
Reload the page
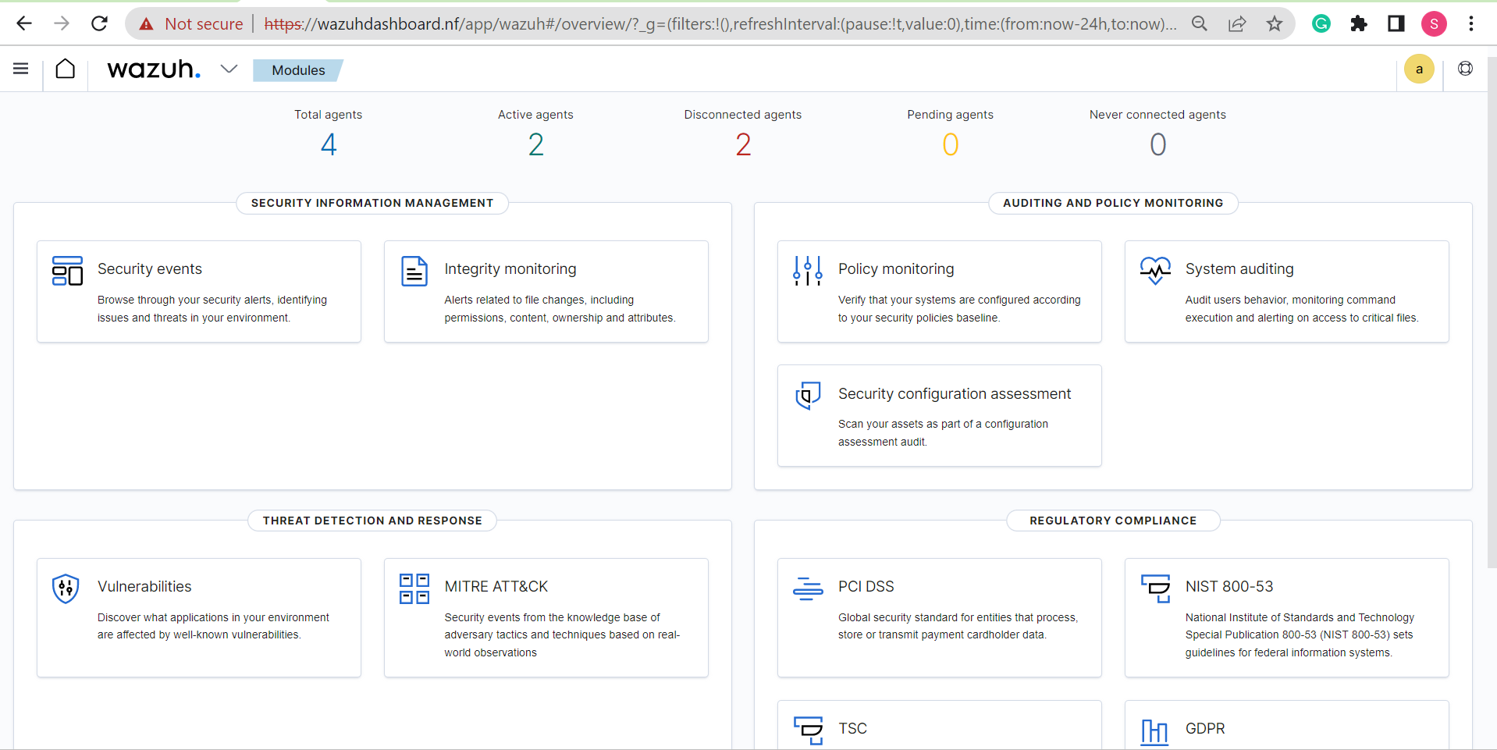click(x=99, y=23)
